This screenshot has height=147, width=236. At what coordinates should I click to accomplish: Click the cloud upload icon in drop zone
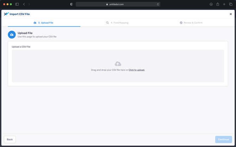pyautogui.click(x=118, y=64)
